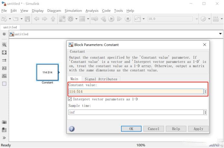
Task: Expand the palette double chevron
Action: click(x=4, y=138)
